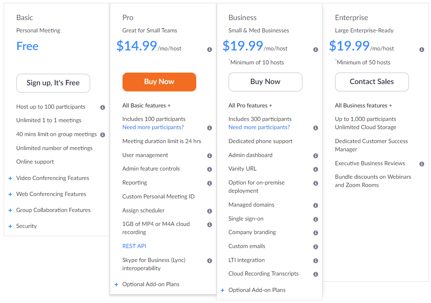Expand Web Conferencing Features section
This screenshot has height=303, width=431.
point(51,194)
